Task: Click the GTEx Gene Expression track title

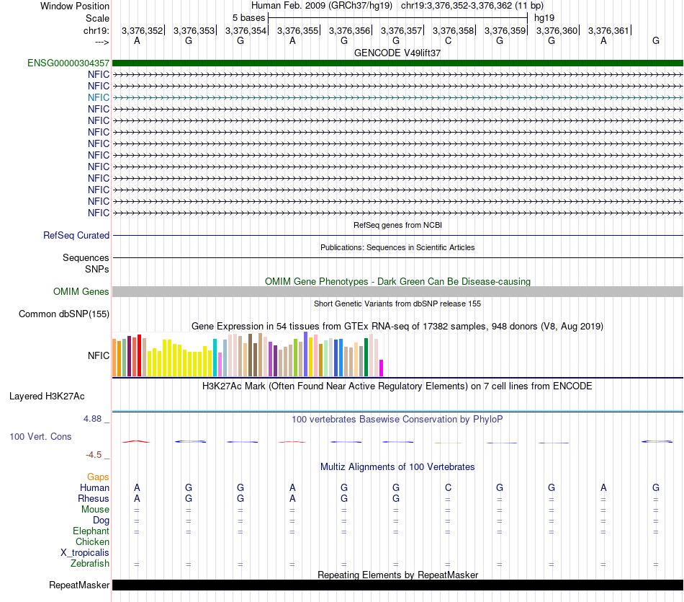Action: click(x=397, y=327)
